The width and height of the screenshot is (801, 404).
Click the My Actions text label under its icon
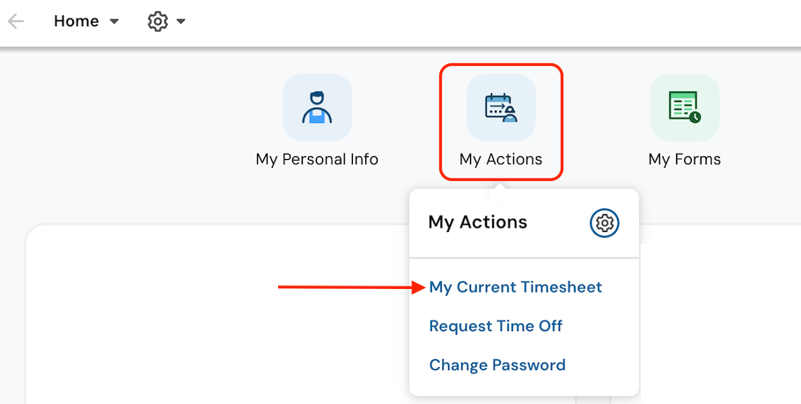(x=501, y=159)
